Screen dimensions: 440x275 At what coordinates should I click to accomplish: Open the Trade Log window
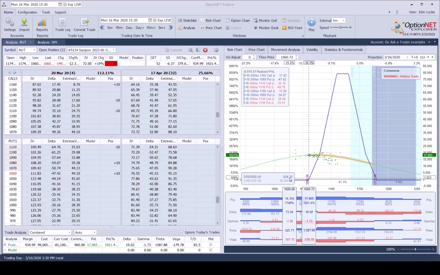[x=63, y=25]
